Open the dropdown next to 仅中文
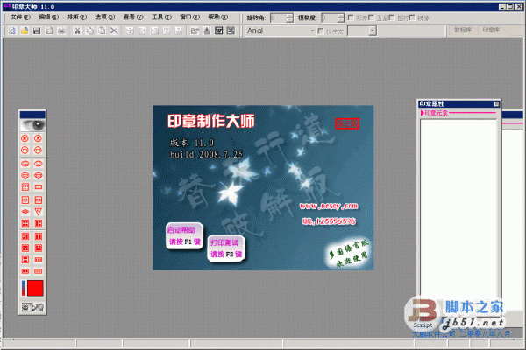 372,31
